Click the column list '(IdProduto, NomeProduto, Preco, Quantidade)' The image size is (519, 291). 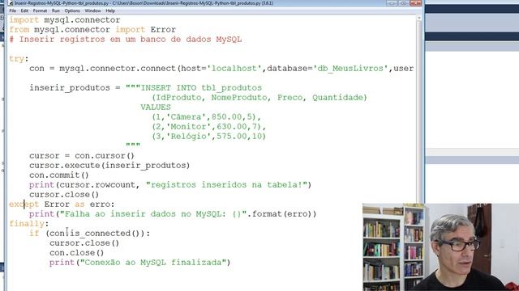(259, 98)
